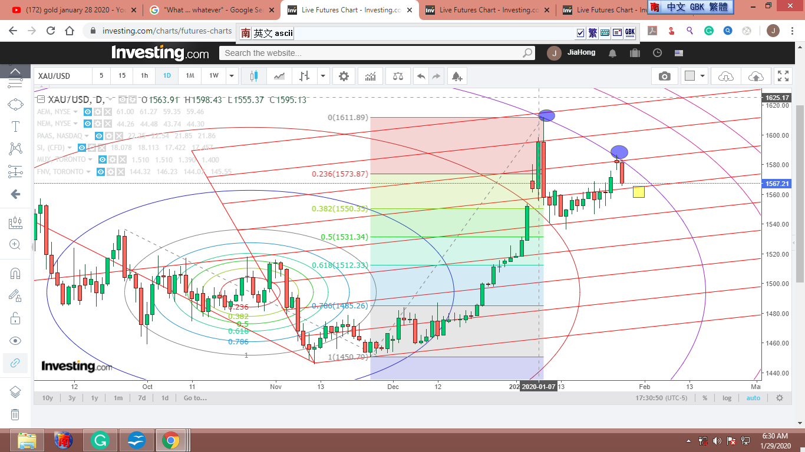Open the clock icon in site header

tap(657, 53)
